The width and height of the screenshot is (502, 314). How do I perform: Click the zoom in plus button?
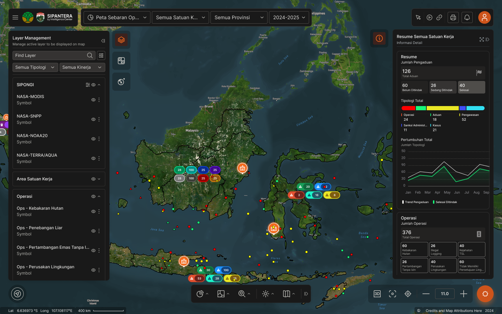pyautogui.click(x=463, y=294)
